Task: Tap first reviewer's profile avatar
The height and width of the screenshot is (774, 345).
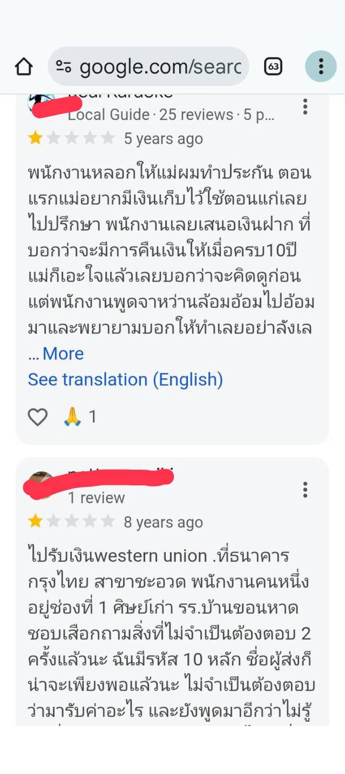Action: coord(41,102)
